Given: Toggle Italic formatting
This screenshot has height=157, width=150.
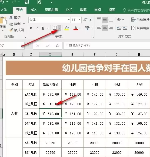Looking at the screenshot, I should tap(37, 28).
